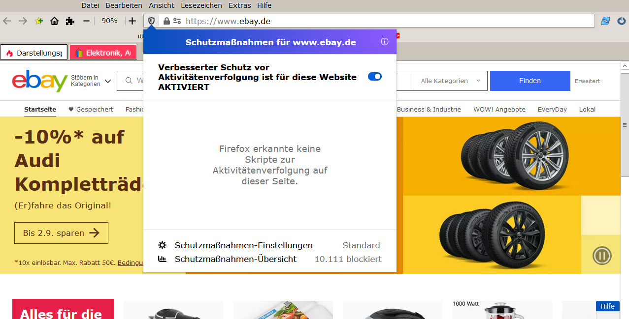
Task: Click the Bedingungen terms link in the banner
Action: click(130, 262)
